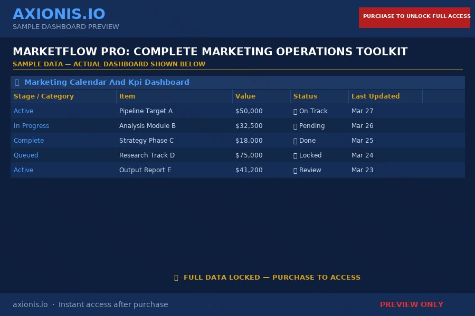Click the lock icon beside Full Data Locked

[x=176, y=278]
